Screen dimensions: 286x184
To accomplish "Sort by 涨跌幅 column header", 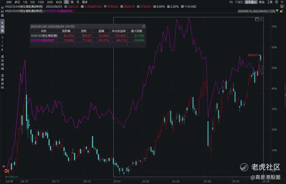I will (66, 31).
